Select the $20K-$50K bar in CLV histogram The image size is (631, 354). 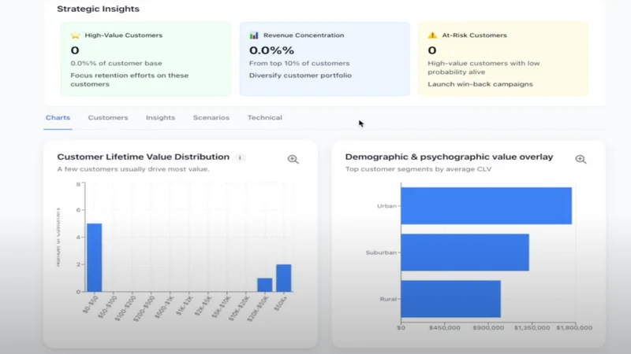(264, 285)
